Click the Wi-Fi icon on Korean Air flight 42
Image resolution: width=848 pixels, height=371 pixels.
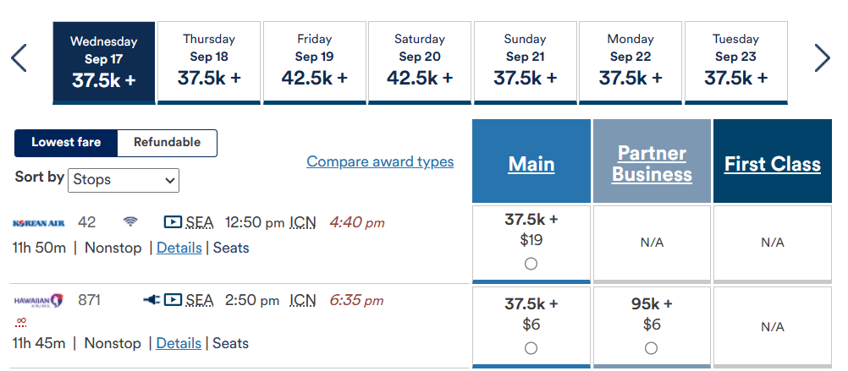pyautogui.click(x=129, y=222)
